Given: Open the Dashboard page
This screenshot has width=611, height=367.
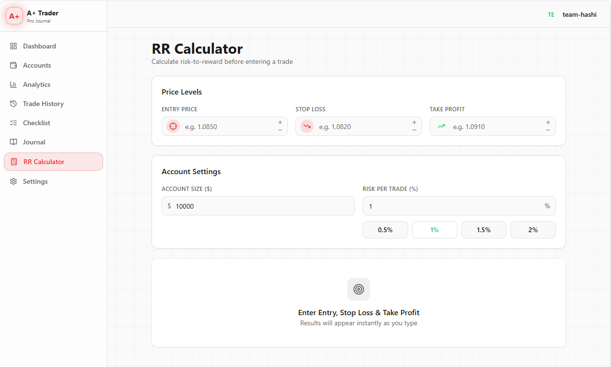Looking at the screenshot, I should [53, 46].
